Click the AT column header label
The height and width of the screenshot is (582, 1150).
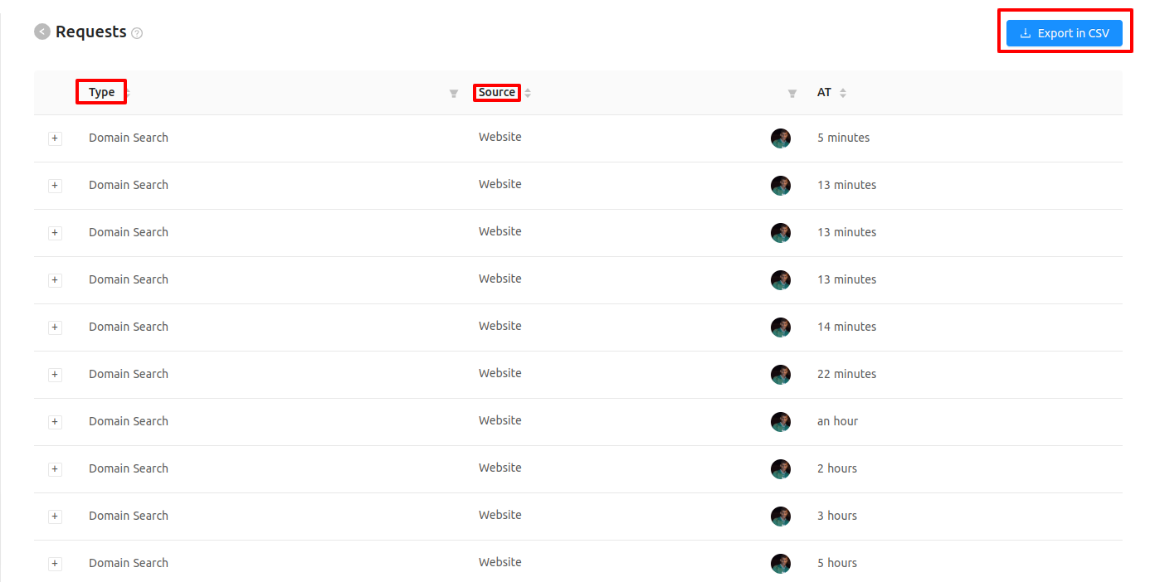824,92
